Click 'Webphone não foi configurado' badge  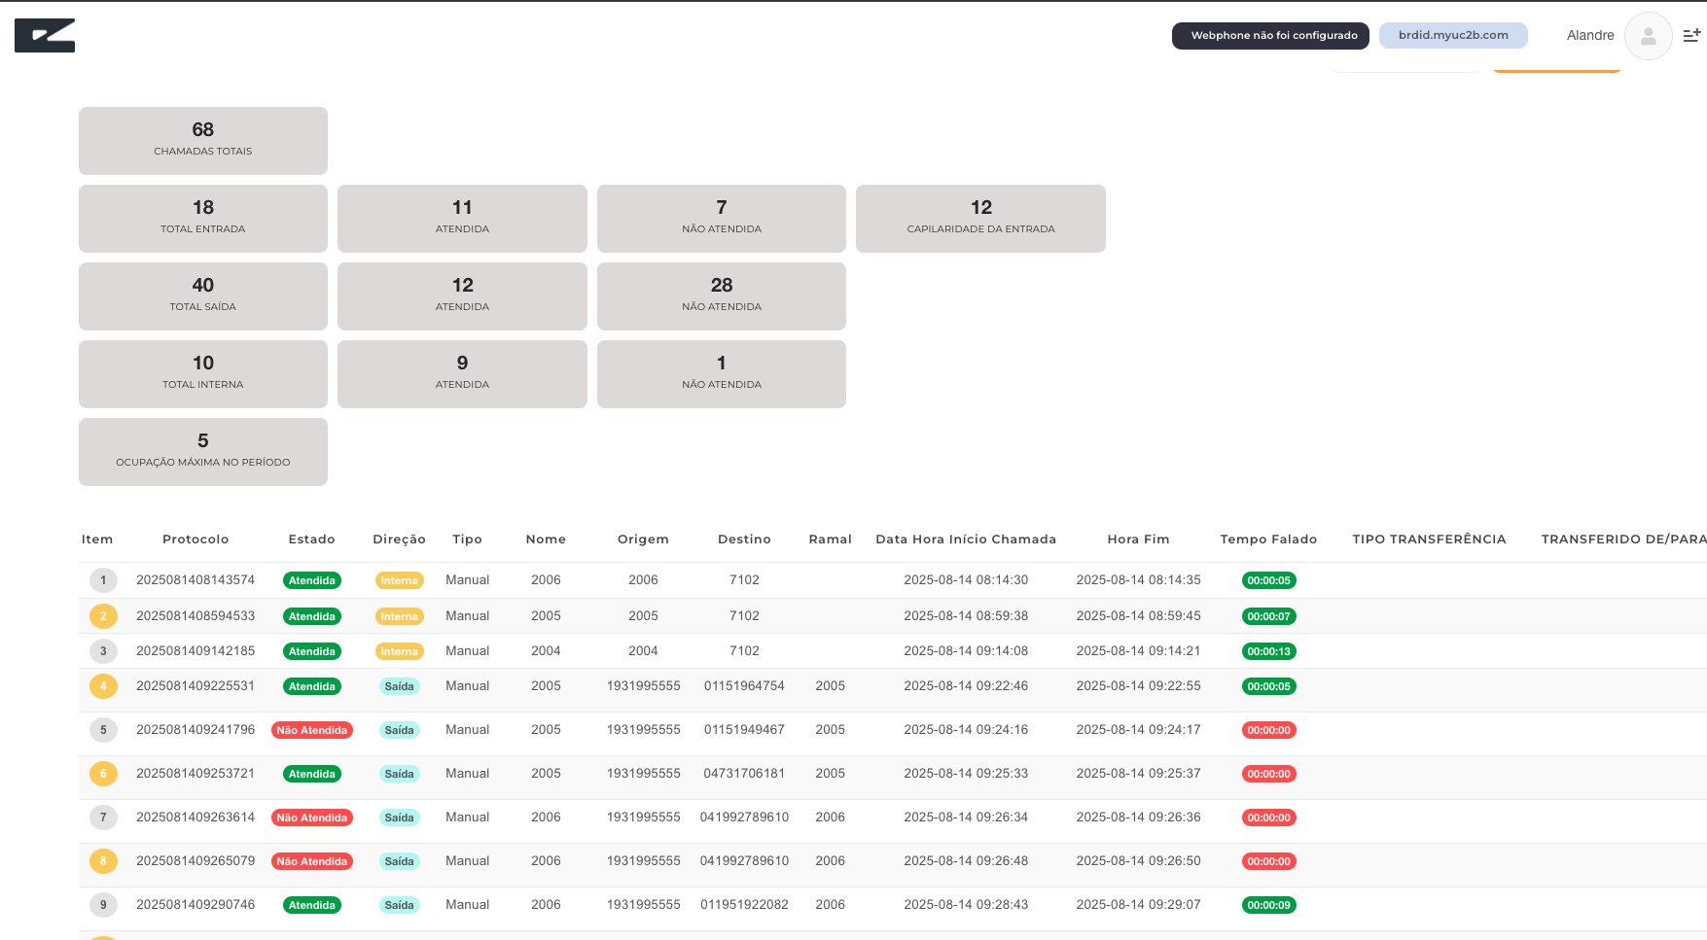[1270, 36]
